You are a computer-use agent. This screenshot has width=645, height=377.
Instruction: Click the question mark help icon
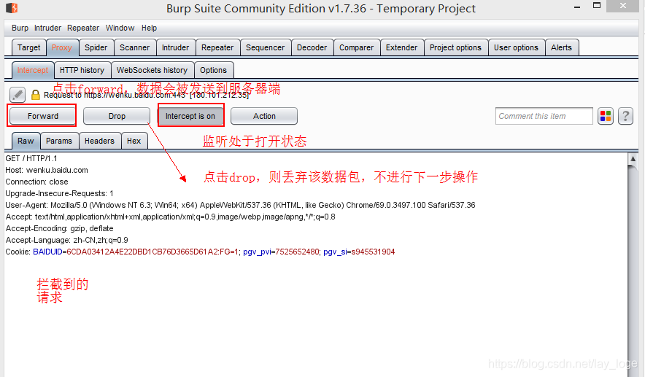click(625, 116)
